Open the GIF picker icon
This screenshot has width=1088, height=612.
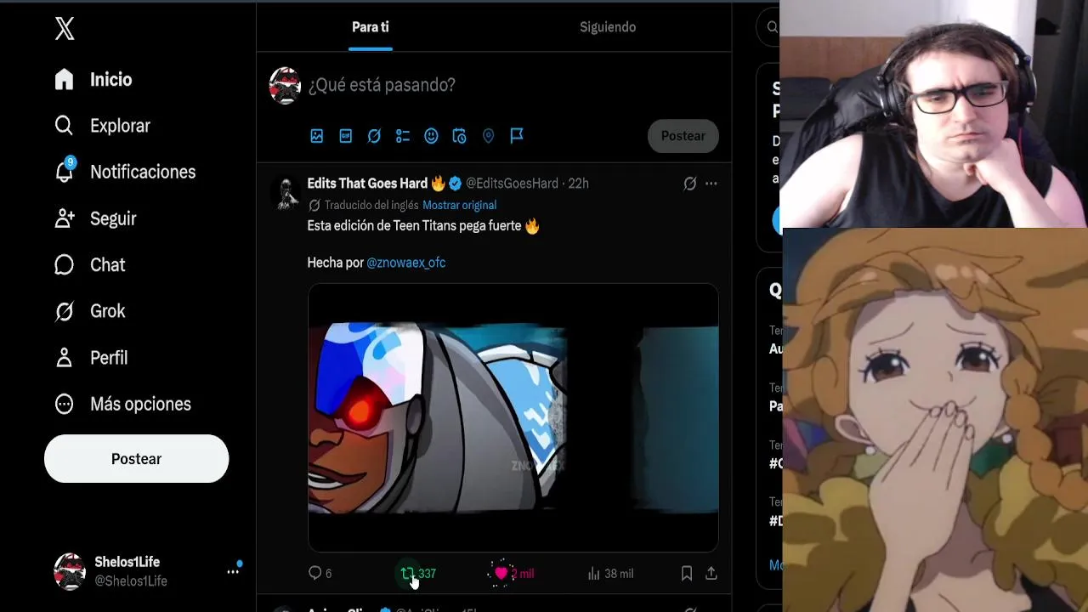[346, 136]
